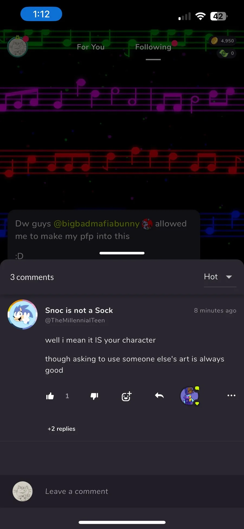Tap the Leave a comment field

pos(122,491)
